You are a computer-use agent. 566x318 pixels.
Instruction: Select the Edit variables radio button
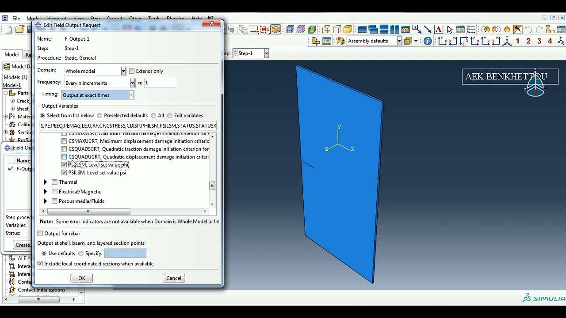(170, 116)
